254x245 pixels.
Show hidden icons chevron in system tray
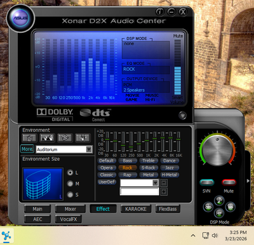(x=193, y=236)
